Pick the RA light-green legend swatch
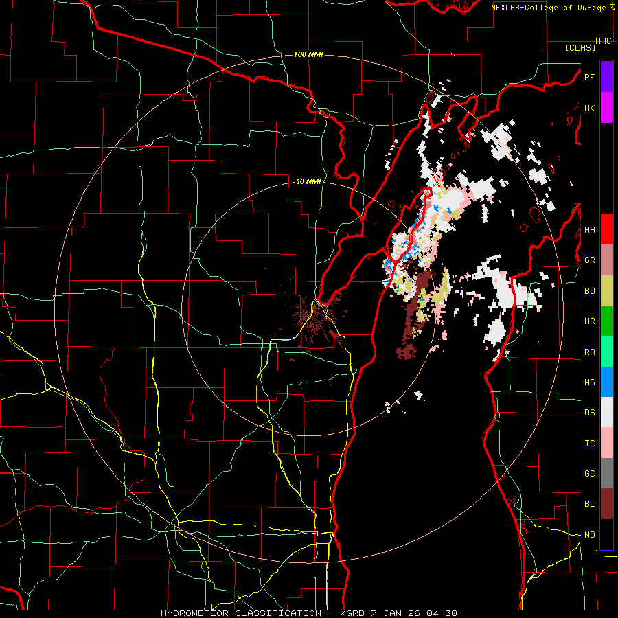This screenshot has width=618, height=618. tap(606, 352)
